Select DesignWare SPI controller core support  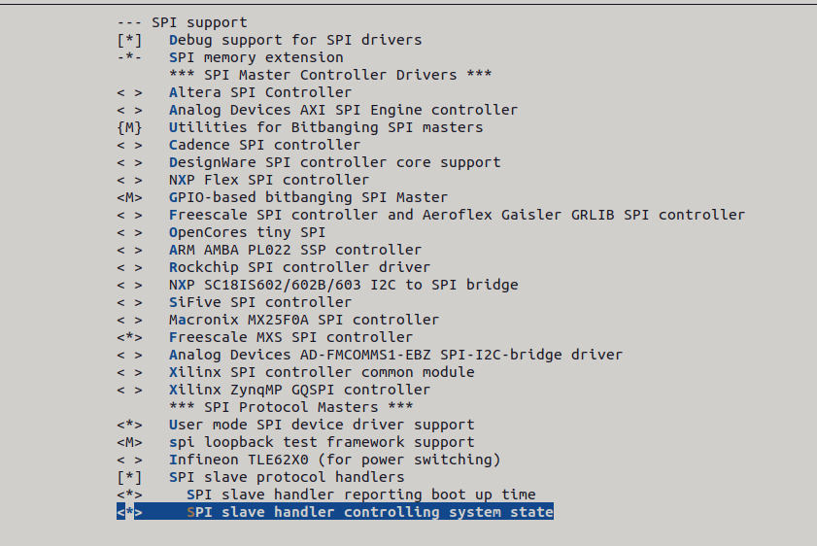tap(334, 162)
